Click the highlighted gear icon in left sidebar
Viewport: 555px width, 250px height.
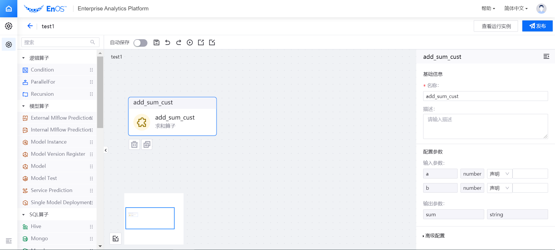(x=9, y=44)
